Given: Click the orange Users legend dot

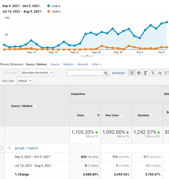Looking at the screenshot, I should click(49, 11).
